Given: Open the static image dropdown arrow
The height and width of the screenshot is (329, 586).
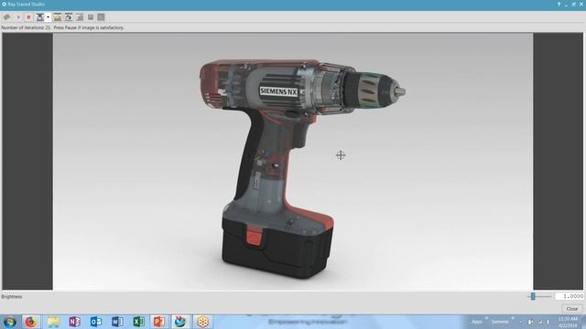Looking at the screenshot, I should [x=48, y=17].
